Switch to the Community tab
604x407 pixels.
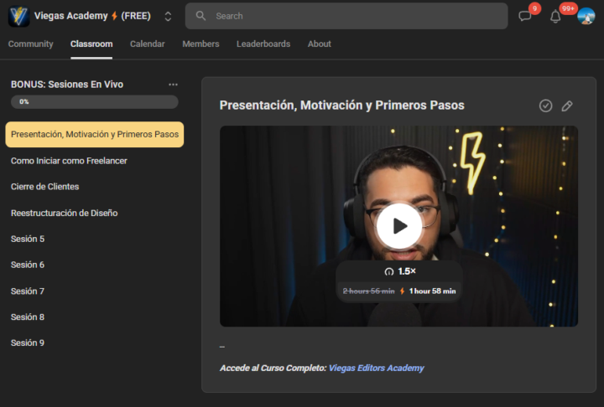(31, 44)
